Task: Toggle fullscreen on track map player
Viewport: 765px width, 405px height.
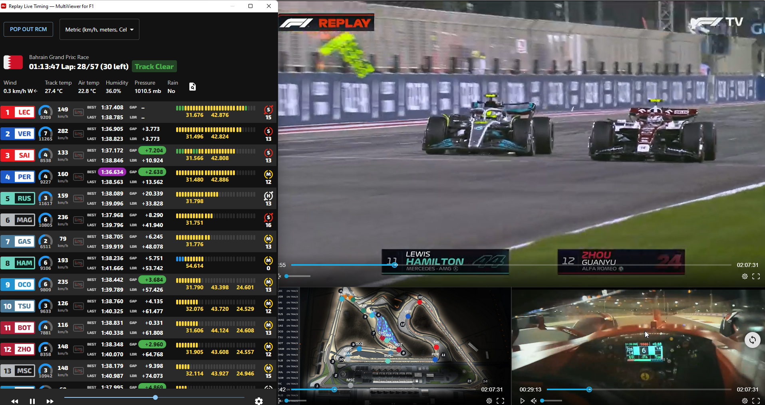Action: pyautogui.click(x=501, y=401)
